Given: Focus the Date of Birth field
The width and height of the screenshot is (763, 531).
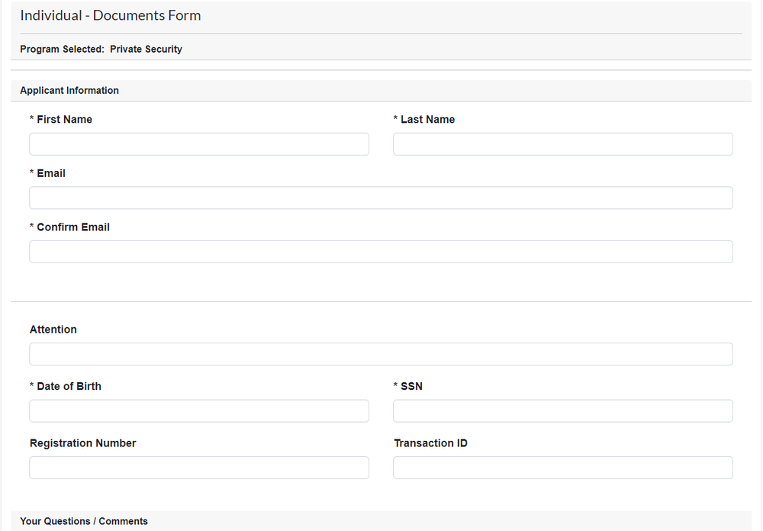Looking at the screenshot, I should pyautogui.click(x=198, y=410).
